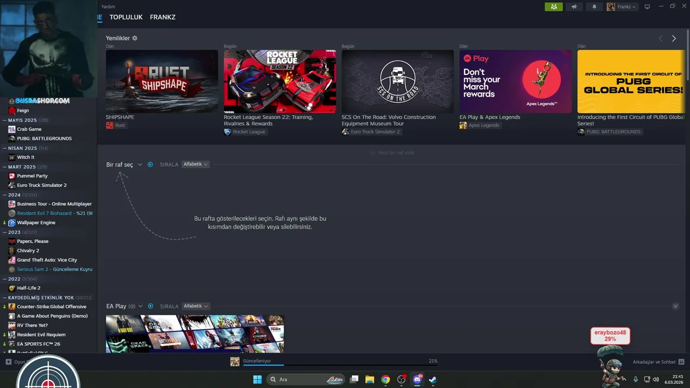Open Alfabetik sort dropdown for EA Play shelf

196,306
